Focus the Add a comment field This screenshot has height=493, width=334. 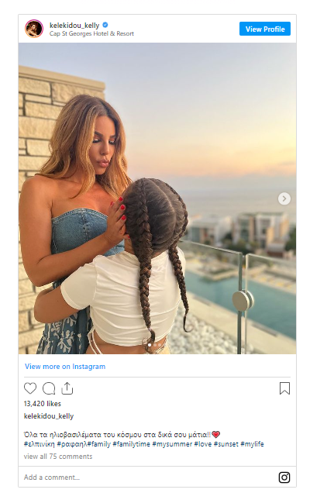pos(148,477)
